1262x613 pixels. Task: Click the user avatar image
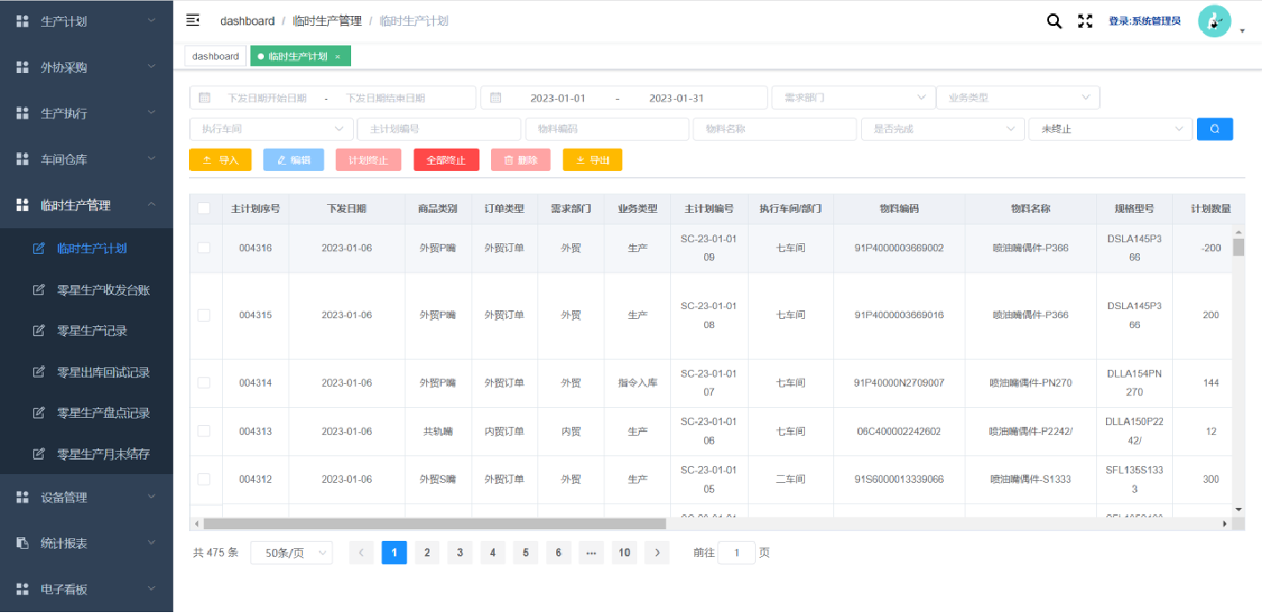tap(1213, 21)
